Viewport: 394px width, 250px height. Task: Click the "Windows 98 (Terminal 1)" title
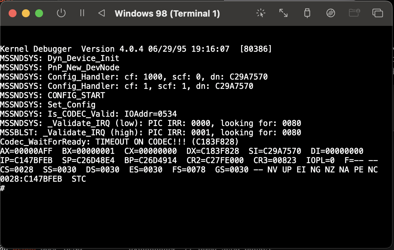167,14
